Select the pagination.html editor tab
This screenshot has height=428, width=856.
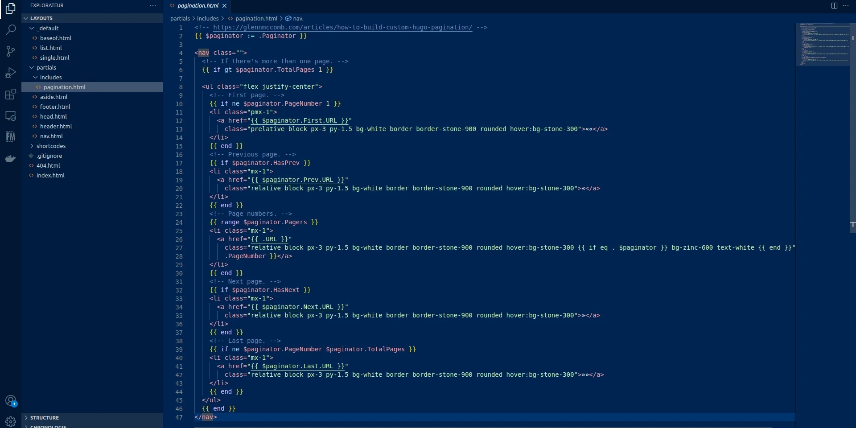198,6
